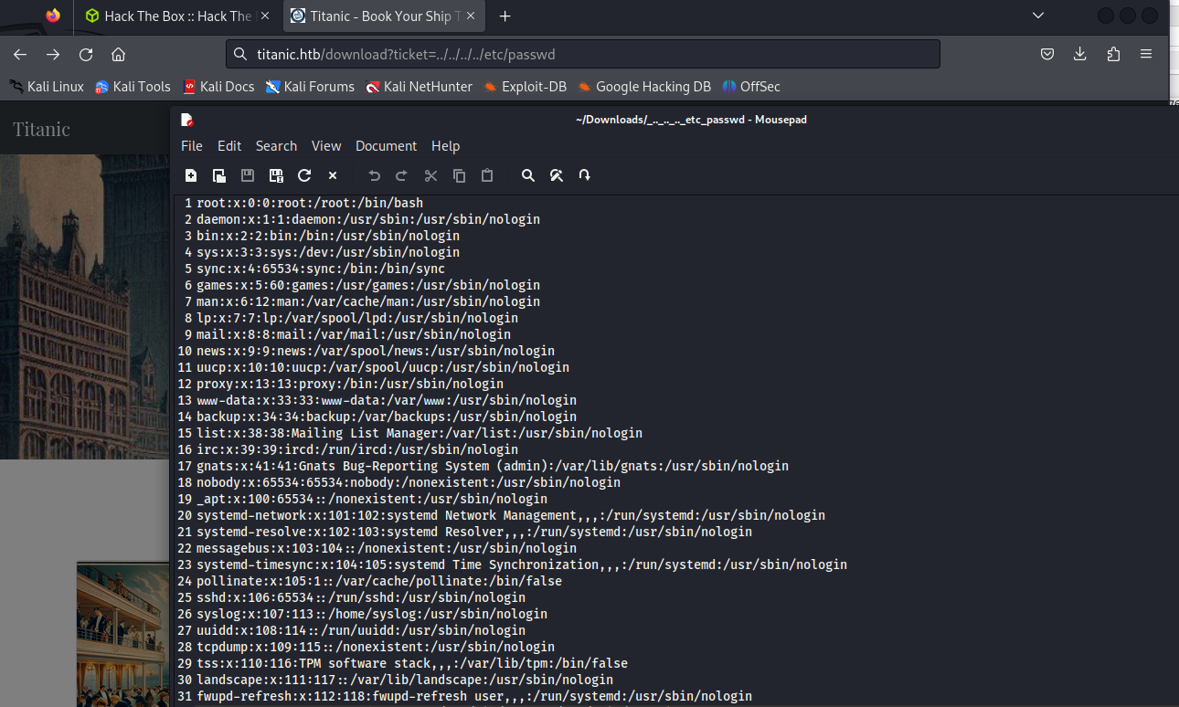Viewport: 1179px width, 707px height.
Task: Close the Hack The Box tab
Action: 265,16
